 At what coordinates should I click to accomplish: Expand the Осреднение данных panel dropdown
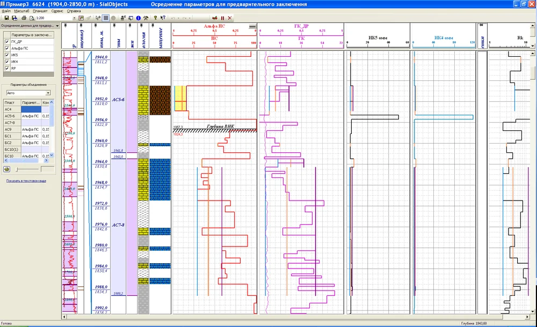[55, 25]
